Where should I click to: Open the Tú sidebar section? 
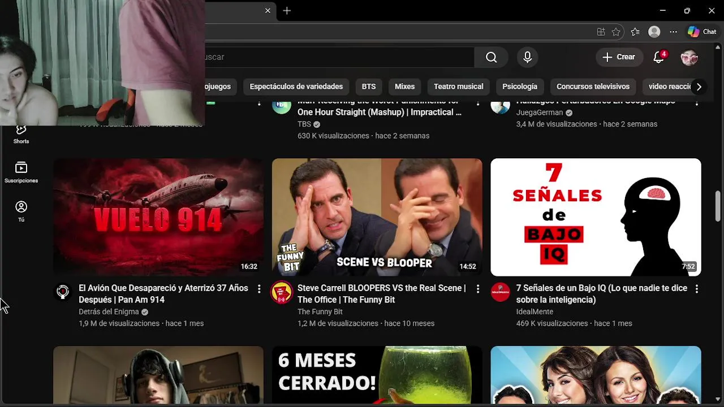tap(21, 211)
